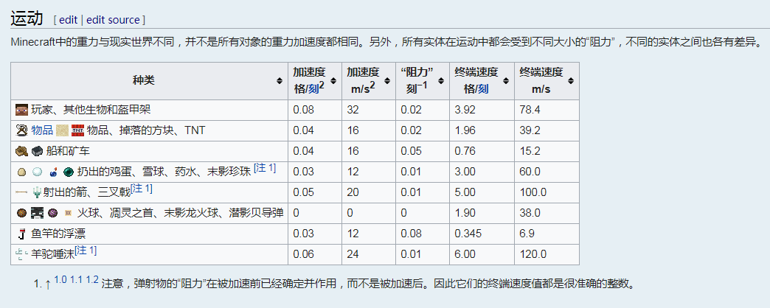
Task: Click the edit link beside 运动
Action: [x=69, y=20]
